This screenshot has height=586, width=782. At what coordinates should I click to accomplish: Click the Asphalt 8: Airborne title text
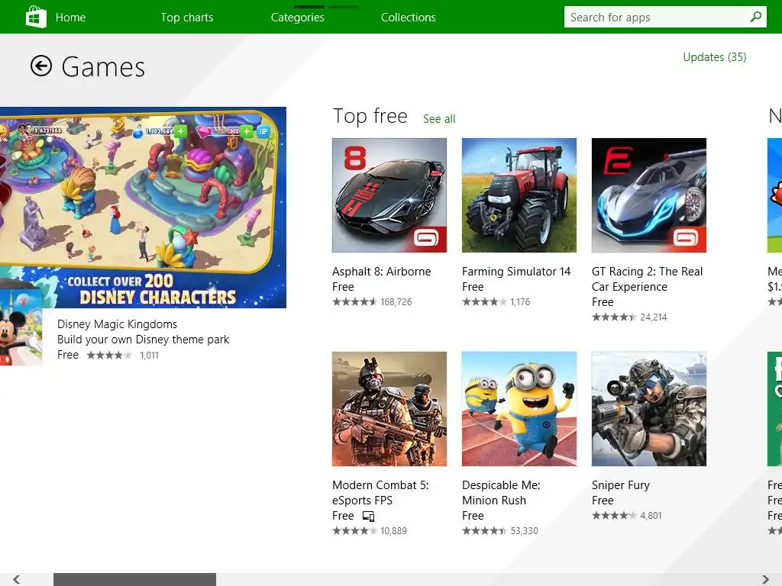point(382,272)
